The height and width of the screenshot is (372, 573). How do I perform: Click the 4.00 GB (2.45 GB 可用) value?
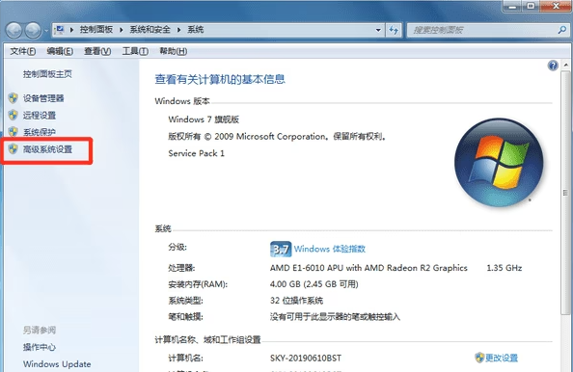pos(314,284)
